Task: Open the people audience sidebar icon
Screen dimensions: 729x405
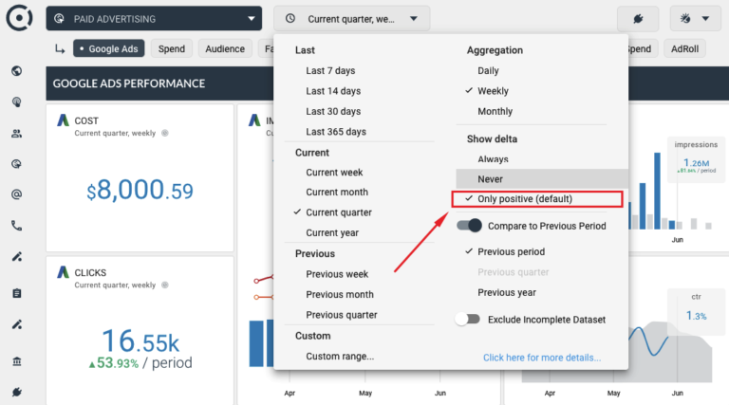Action: (17, 134)
